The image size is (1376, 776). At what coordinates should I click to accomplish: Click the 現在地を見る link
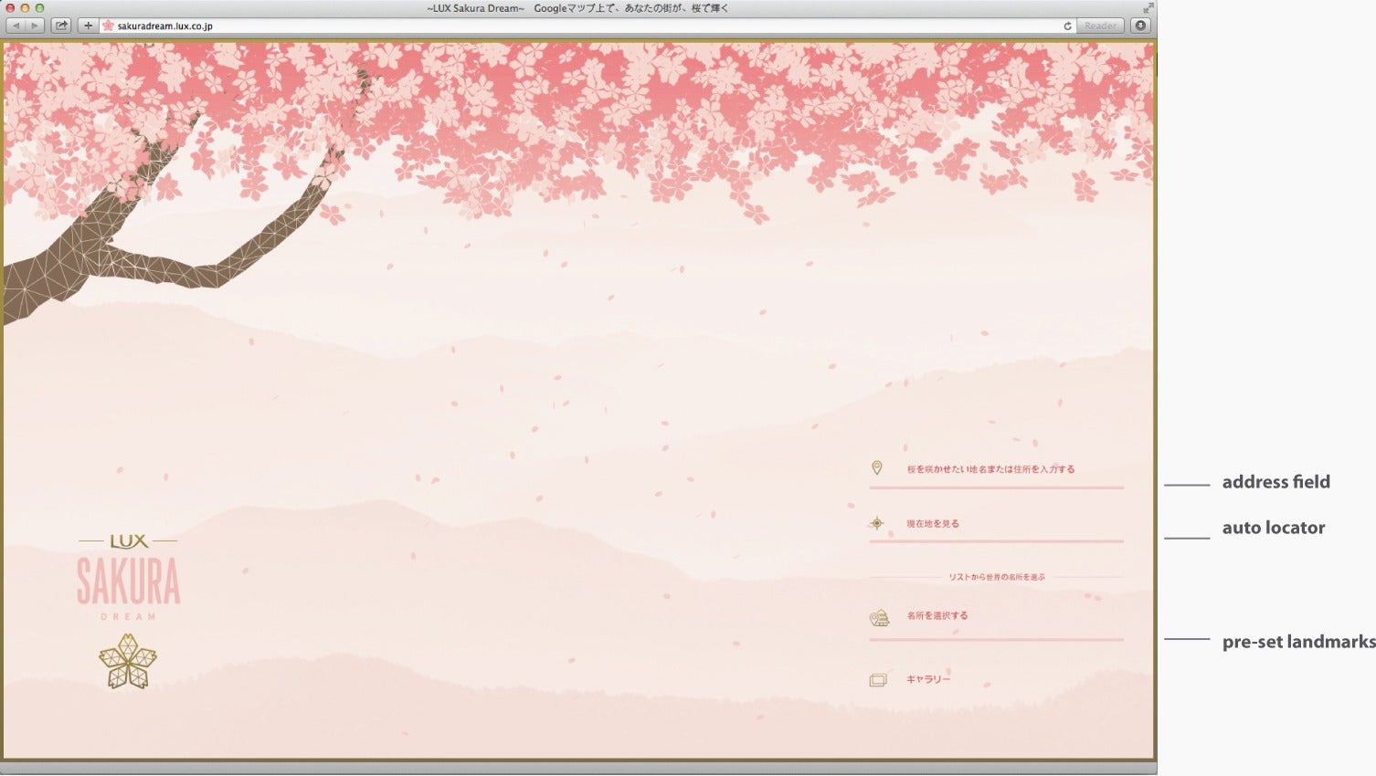coord(933,524)
